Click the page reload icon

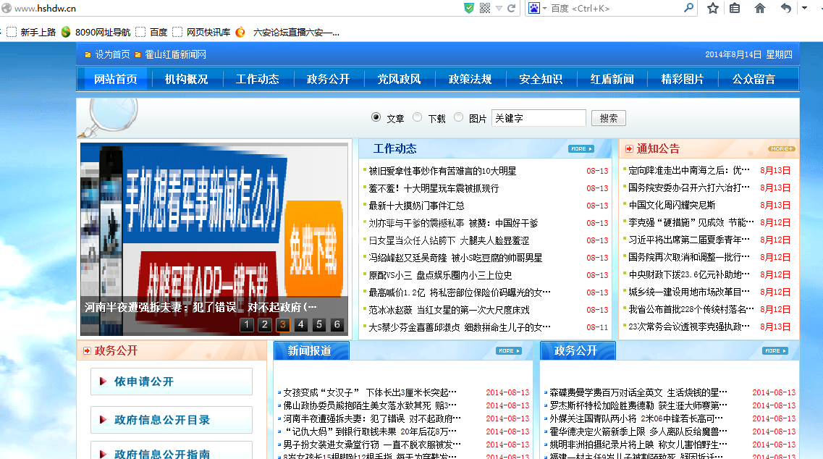click(x=511, y=8)
